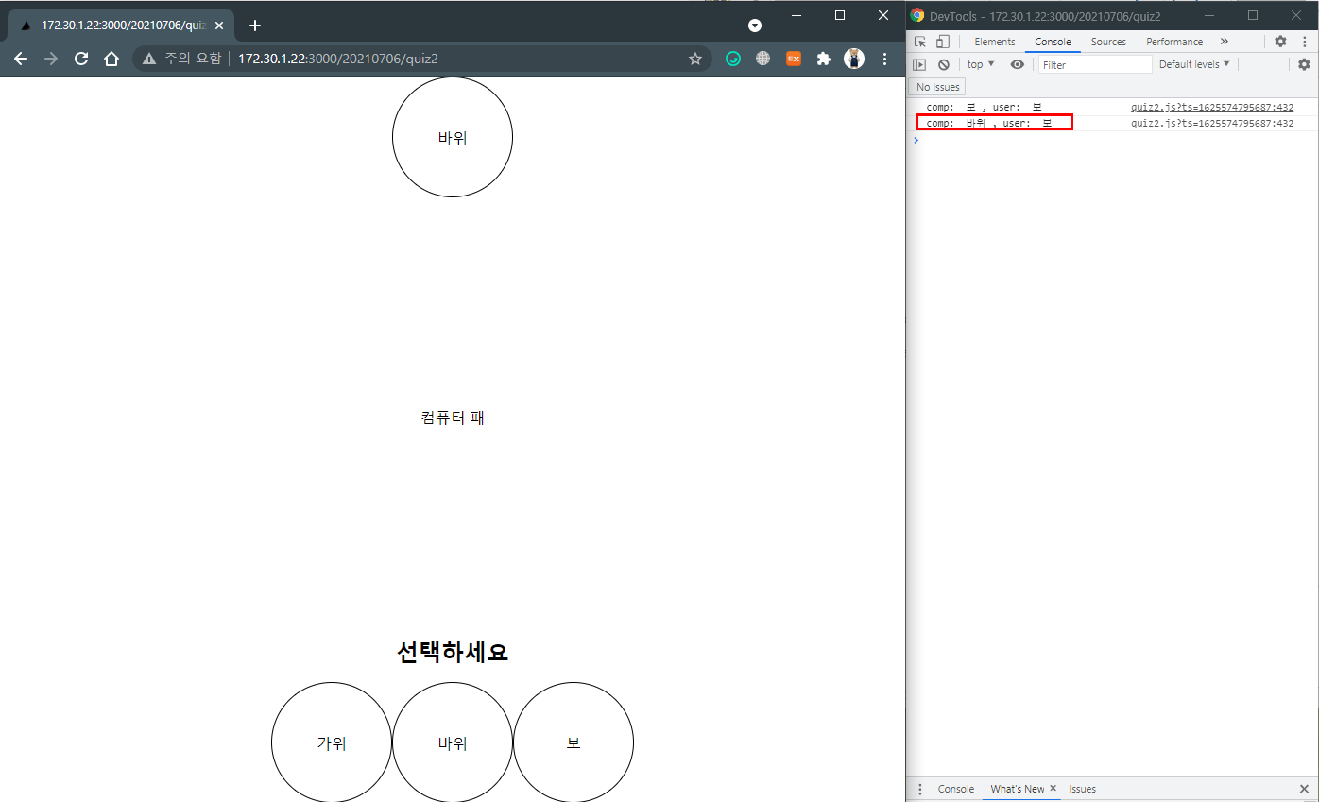
Task: Expand the 'top' JavaScript context dropdown
Action: point(981,64)
